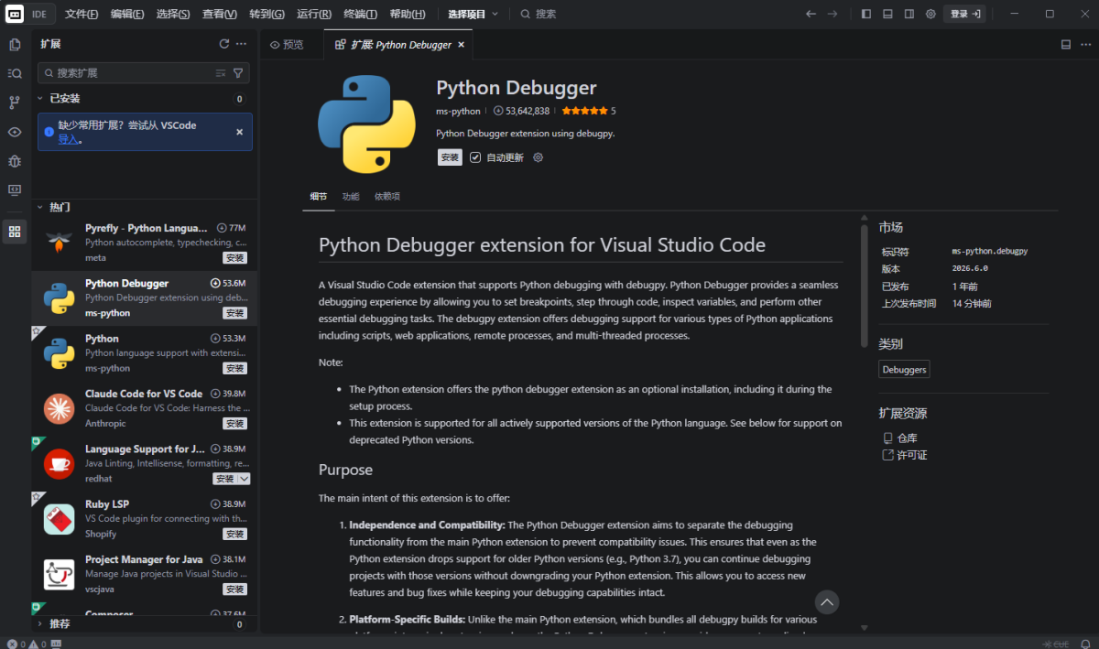Click the Debuggers category tag

904,370
